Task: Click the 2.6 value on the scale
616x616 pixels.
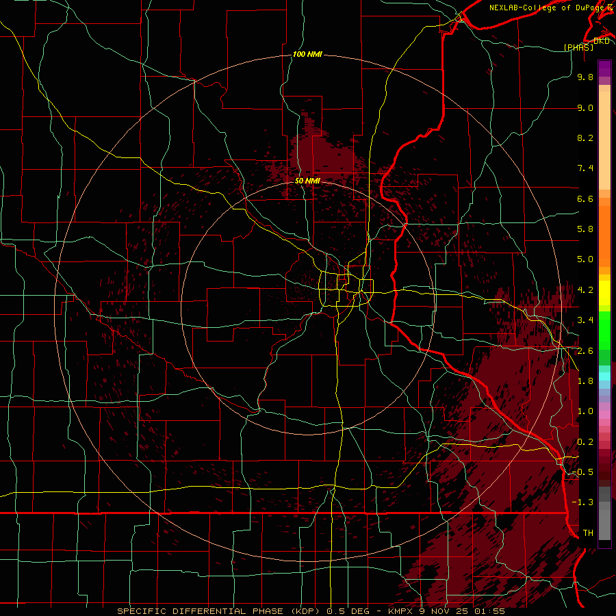Action: 585,351
